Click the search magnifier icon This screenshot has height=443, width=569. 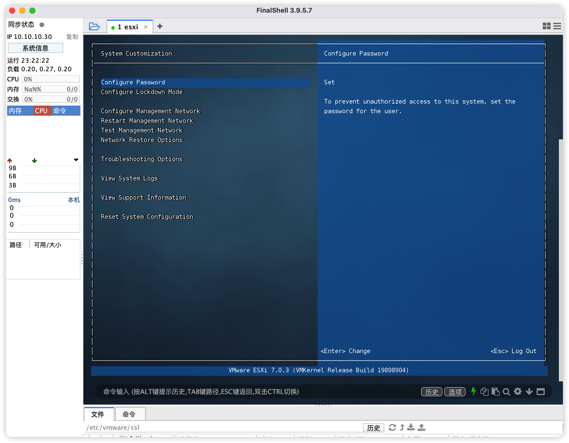point(507,392)
